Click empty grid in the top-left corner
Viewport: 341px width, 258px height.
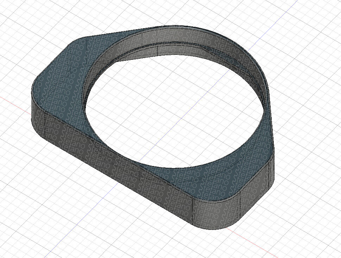tap(21, 21)
